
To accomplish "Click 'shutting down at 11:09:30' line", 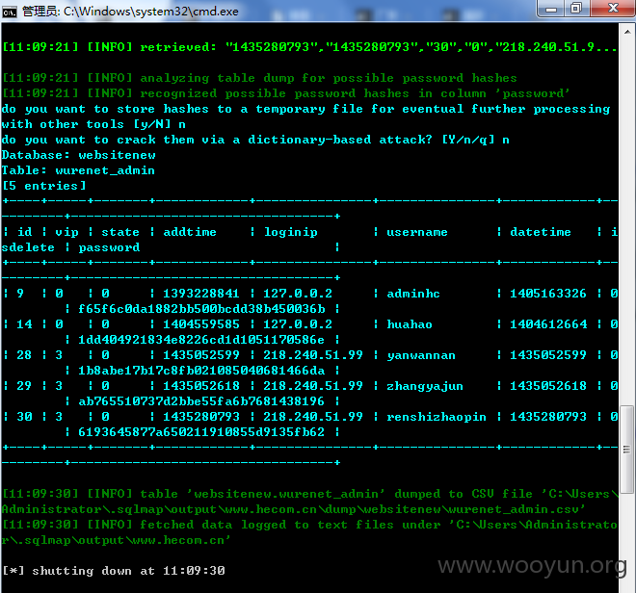I will (114, 571).
